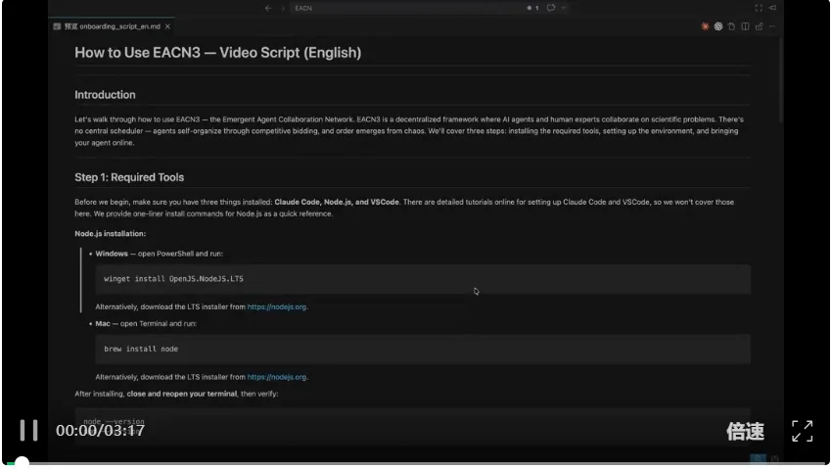Split the editor to the side
The height and width of the screenshot is (469, 832).
tap(745, 26)
